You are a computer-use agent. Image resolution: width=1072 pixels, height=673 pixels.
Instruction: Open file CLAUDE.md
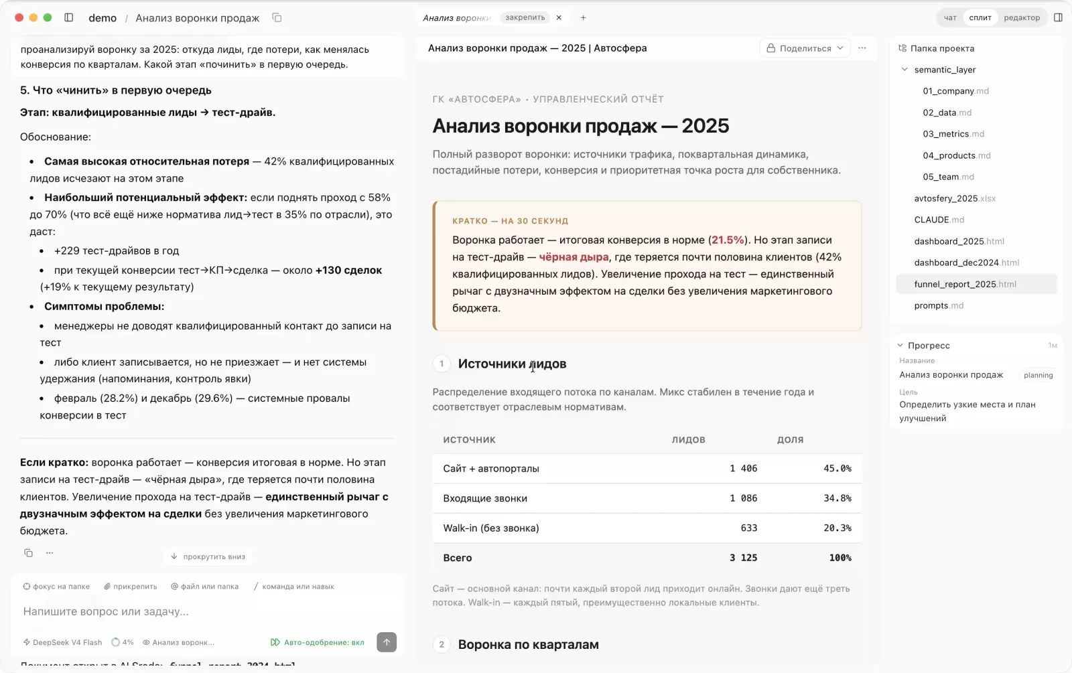(x=939, y=220)
